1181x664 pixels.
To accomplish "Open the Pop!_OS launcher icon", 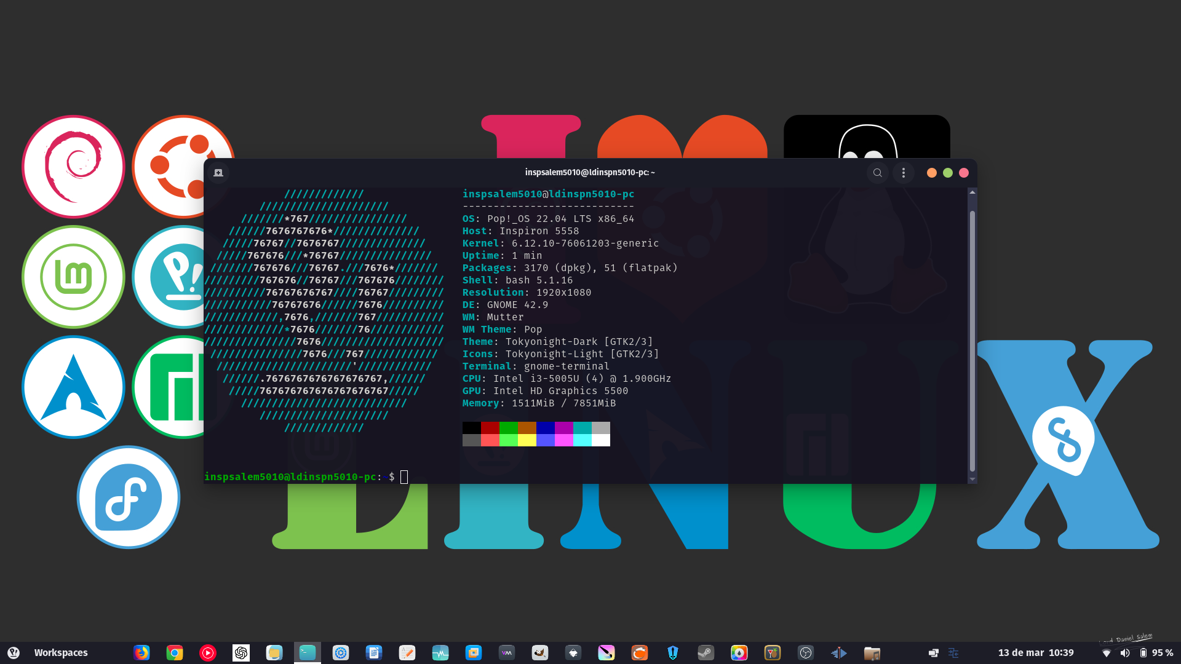I will (x=14, y=653).
